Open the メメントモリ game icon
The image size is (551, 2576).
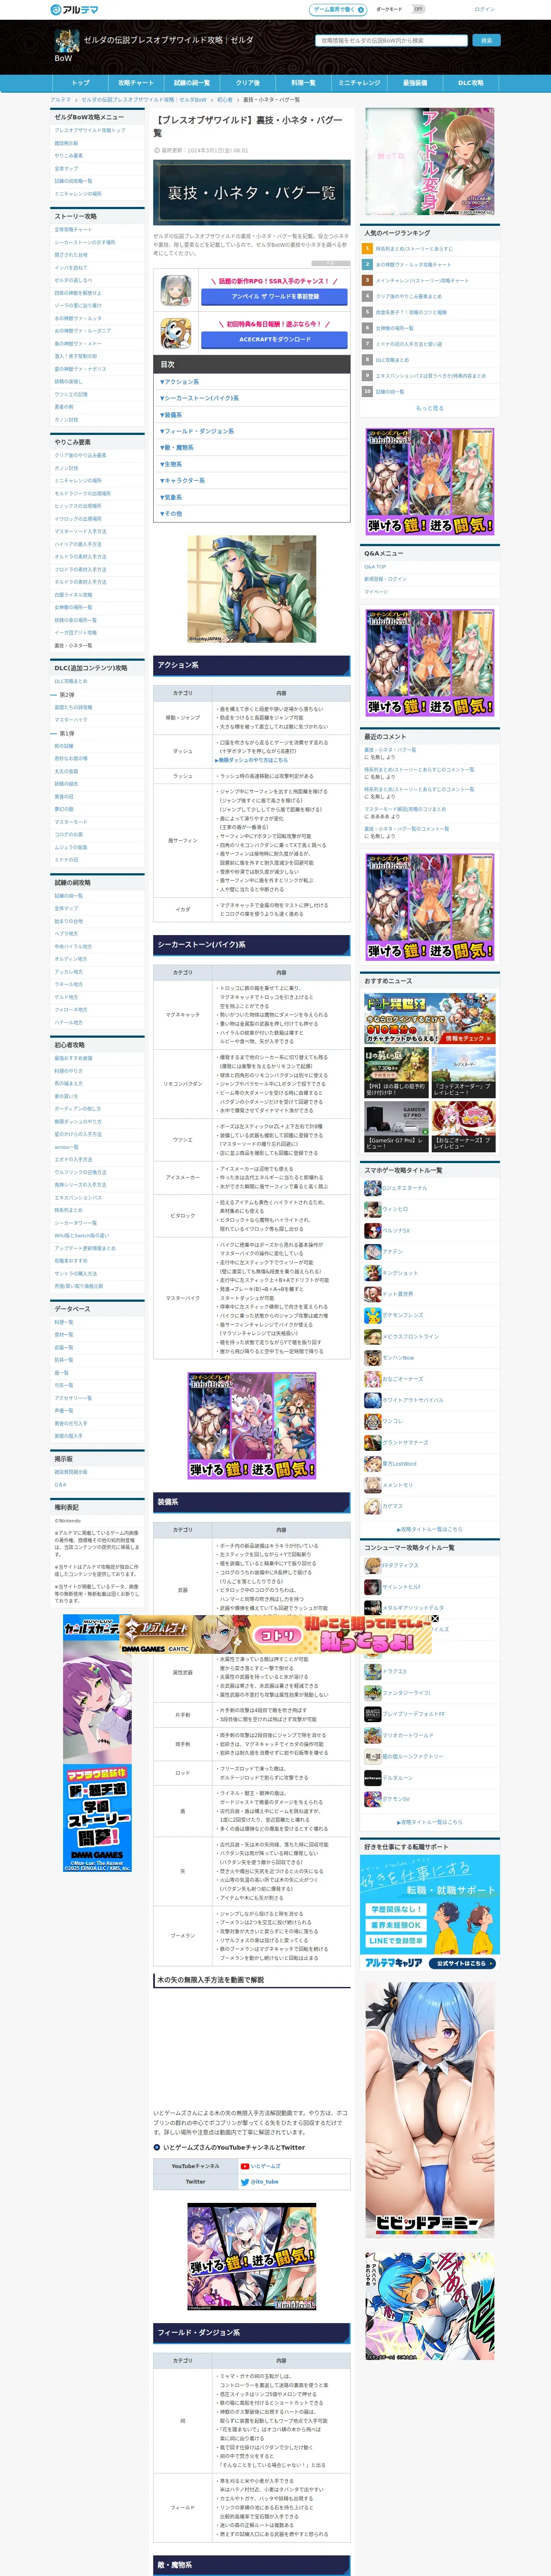[372, 1485]
